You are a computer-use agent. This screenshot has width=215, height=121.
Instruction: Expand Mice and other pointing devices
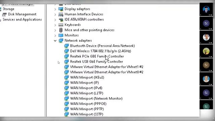(55, 30)
